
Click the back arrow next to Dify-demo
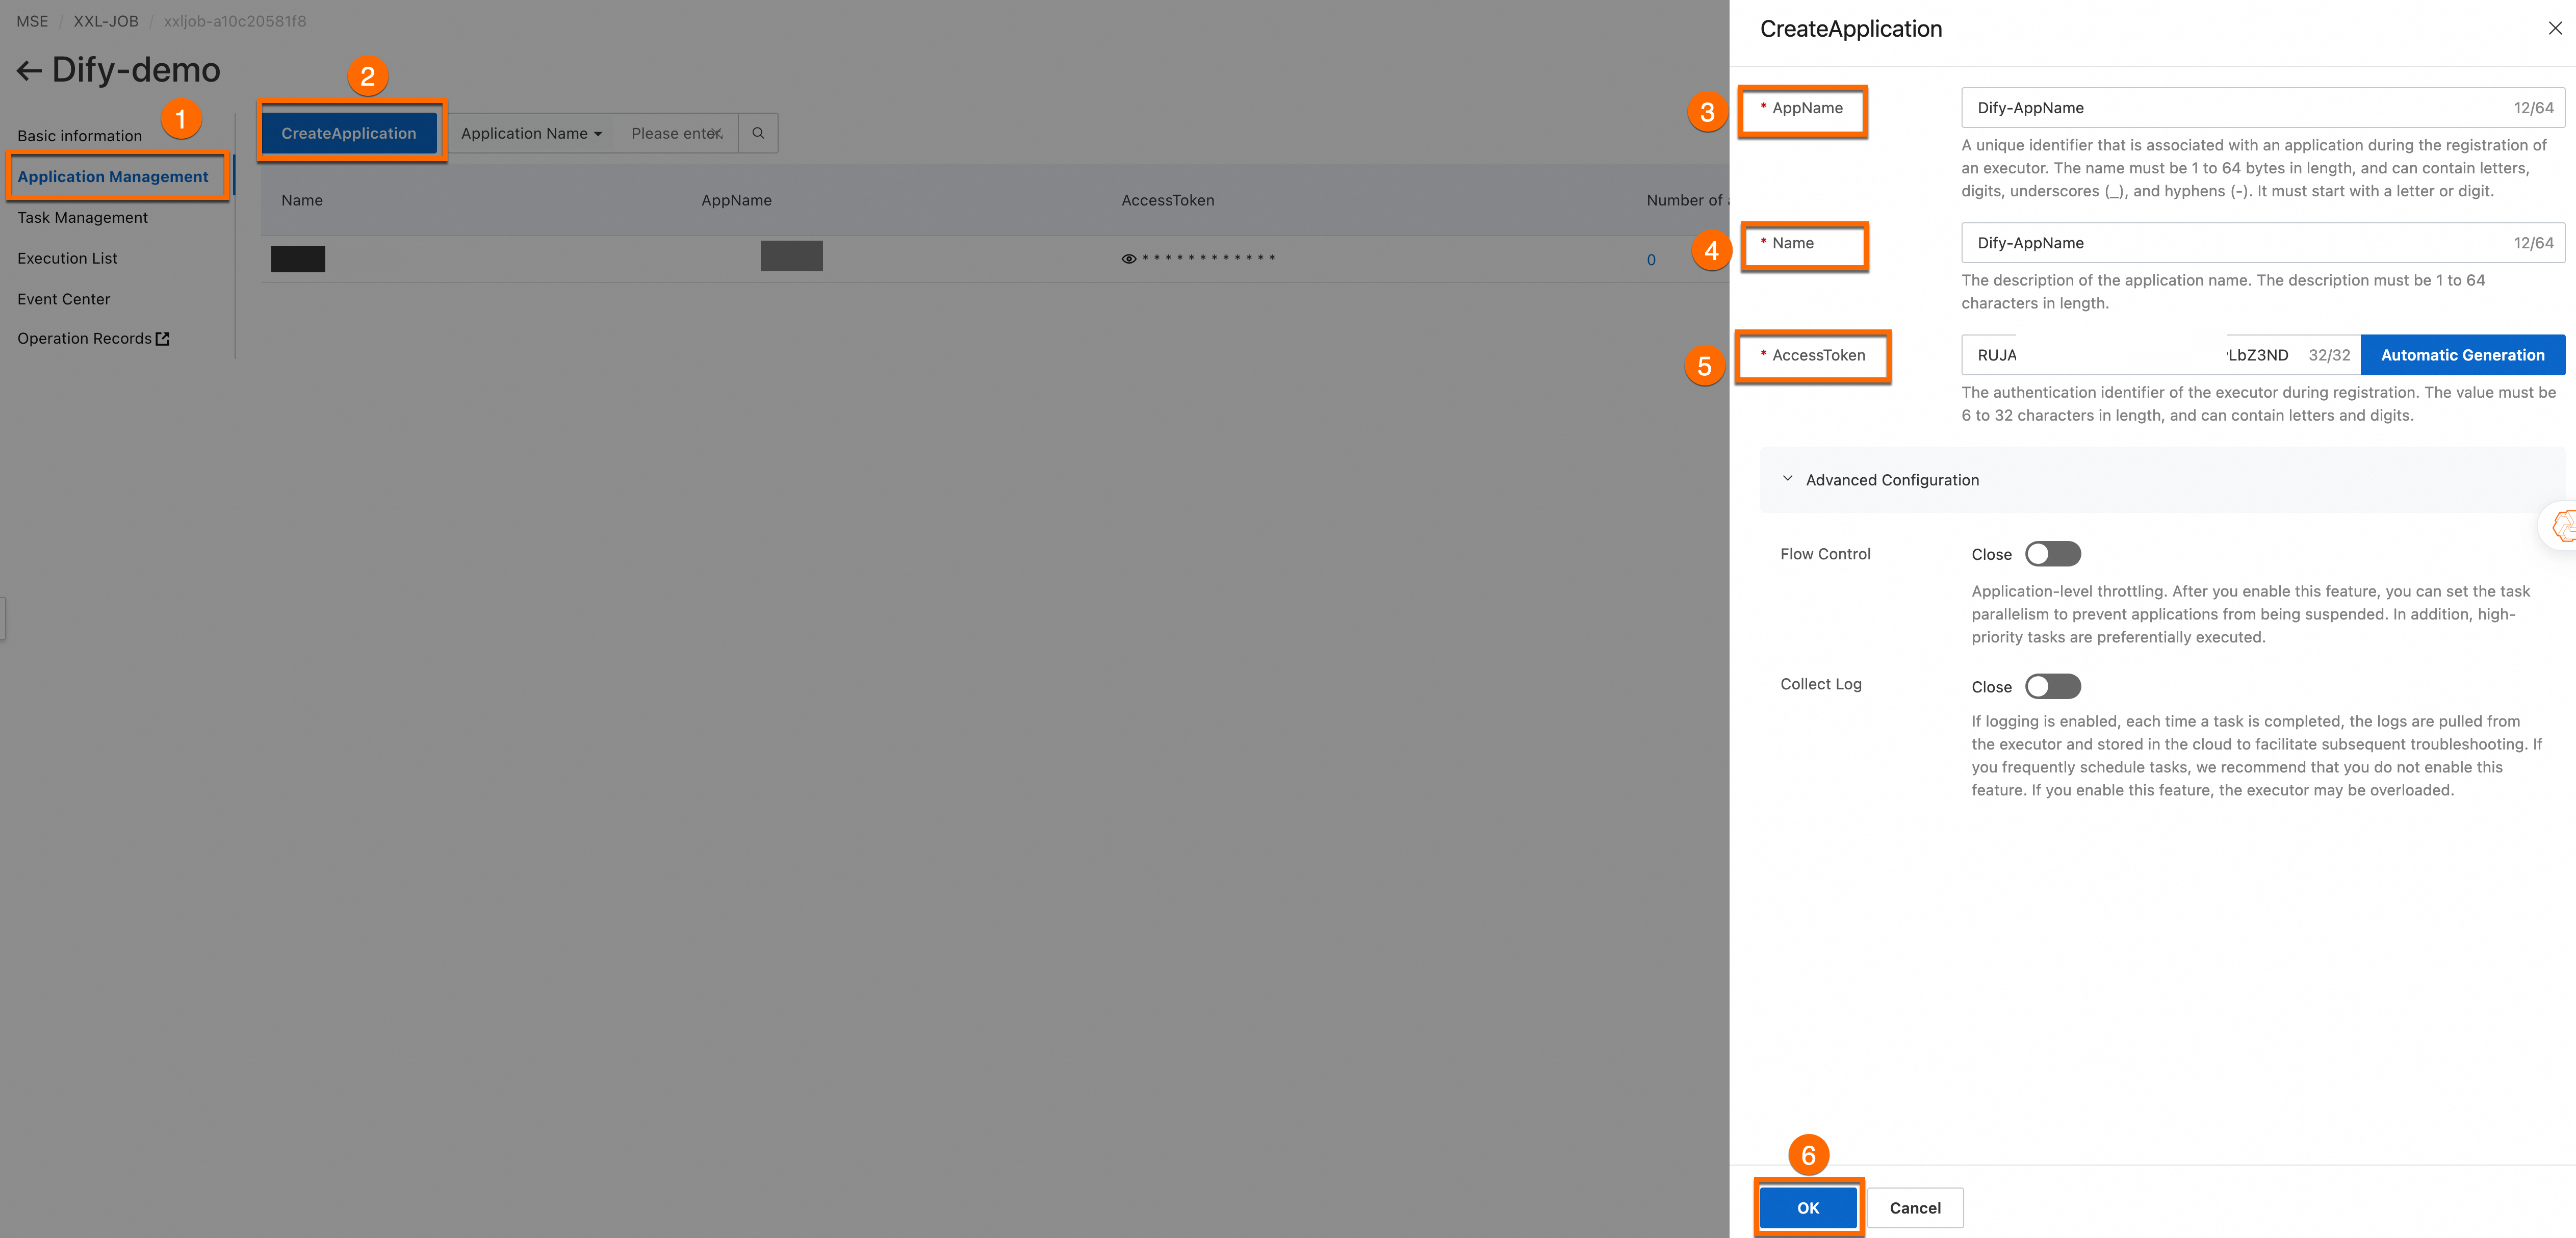point(29,70)
